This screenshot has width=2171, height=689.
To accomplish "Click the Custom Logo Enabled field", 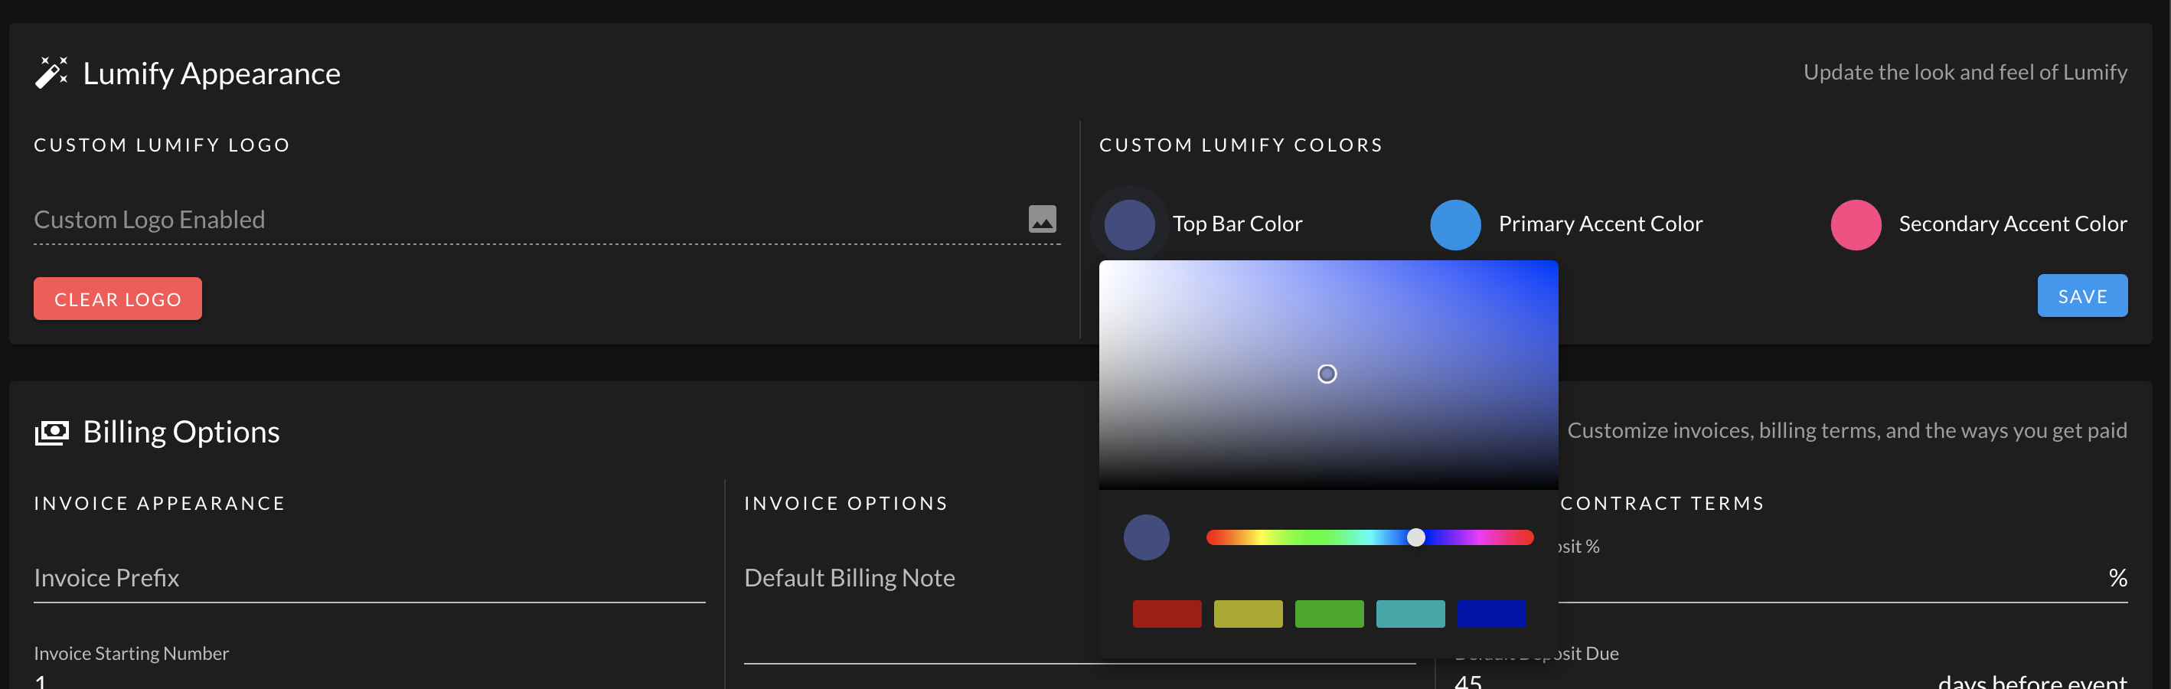I will coord(547,220).
